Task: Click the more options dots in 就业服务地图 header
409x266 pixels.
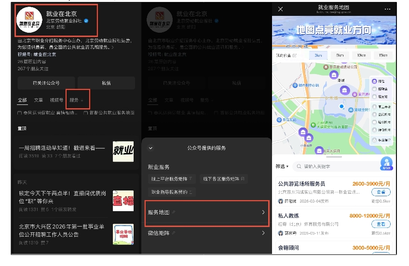Action: pyautogui.click(x=388, y=9)
